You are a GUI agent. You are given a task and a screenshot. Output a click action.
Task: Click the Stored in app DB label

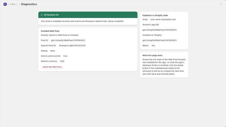[x=151, y=25]
